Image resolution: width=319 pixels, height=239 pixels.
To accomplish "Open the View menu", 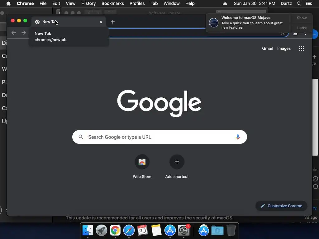I will coord(71,3).
